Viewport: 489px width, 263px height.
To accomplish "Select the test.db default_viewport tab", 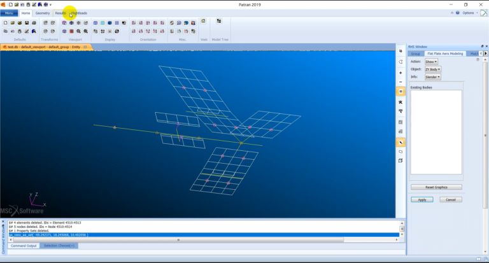I will click(44, 46).
